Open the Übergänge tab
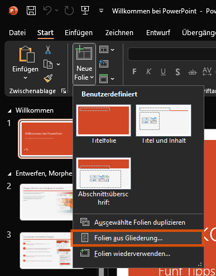The height and width of the screenshot is (276, 216). (x=199, y=33)
